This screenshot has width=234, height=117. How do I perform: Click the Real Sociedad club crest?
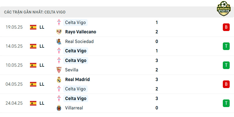pyautogui.click(x=59, y=42)
